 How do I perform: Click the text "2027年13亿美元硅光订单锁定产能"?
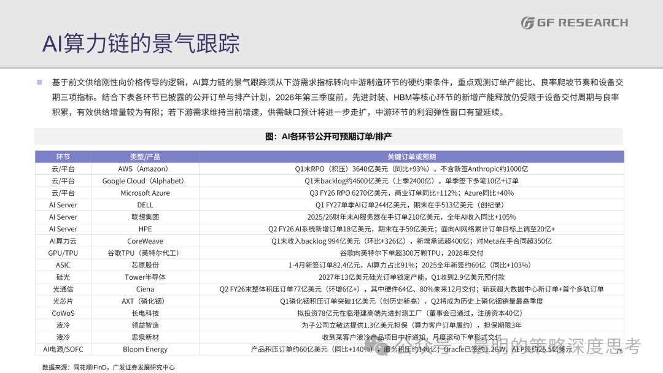coord(372,277)
